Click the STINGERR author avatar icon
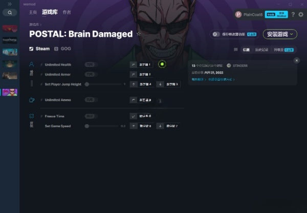The width and height of the screenshot is (307, 213). tap(229, 66)
